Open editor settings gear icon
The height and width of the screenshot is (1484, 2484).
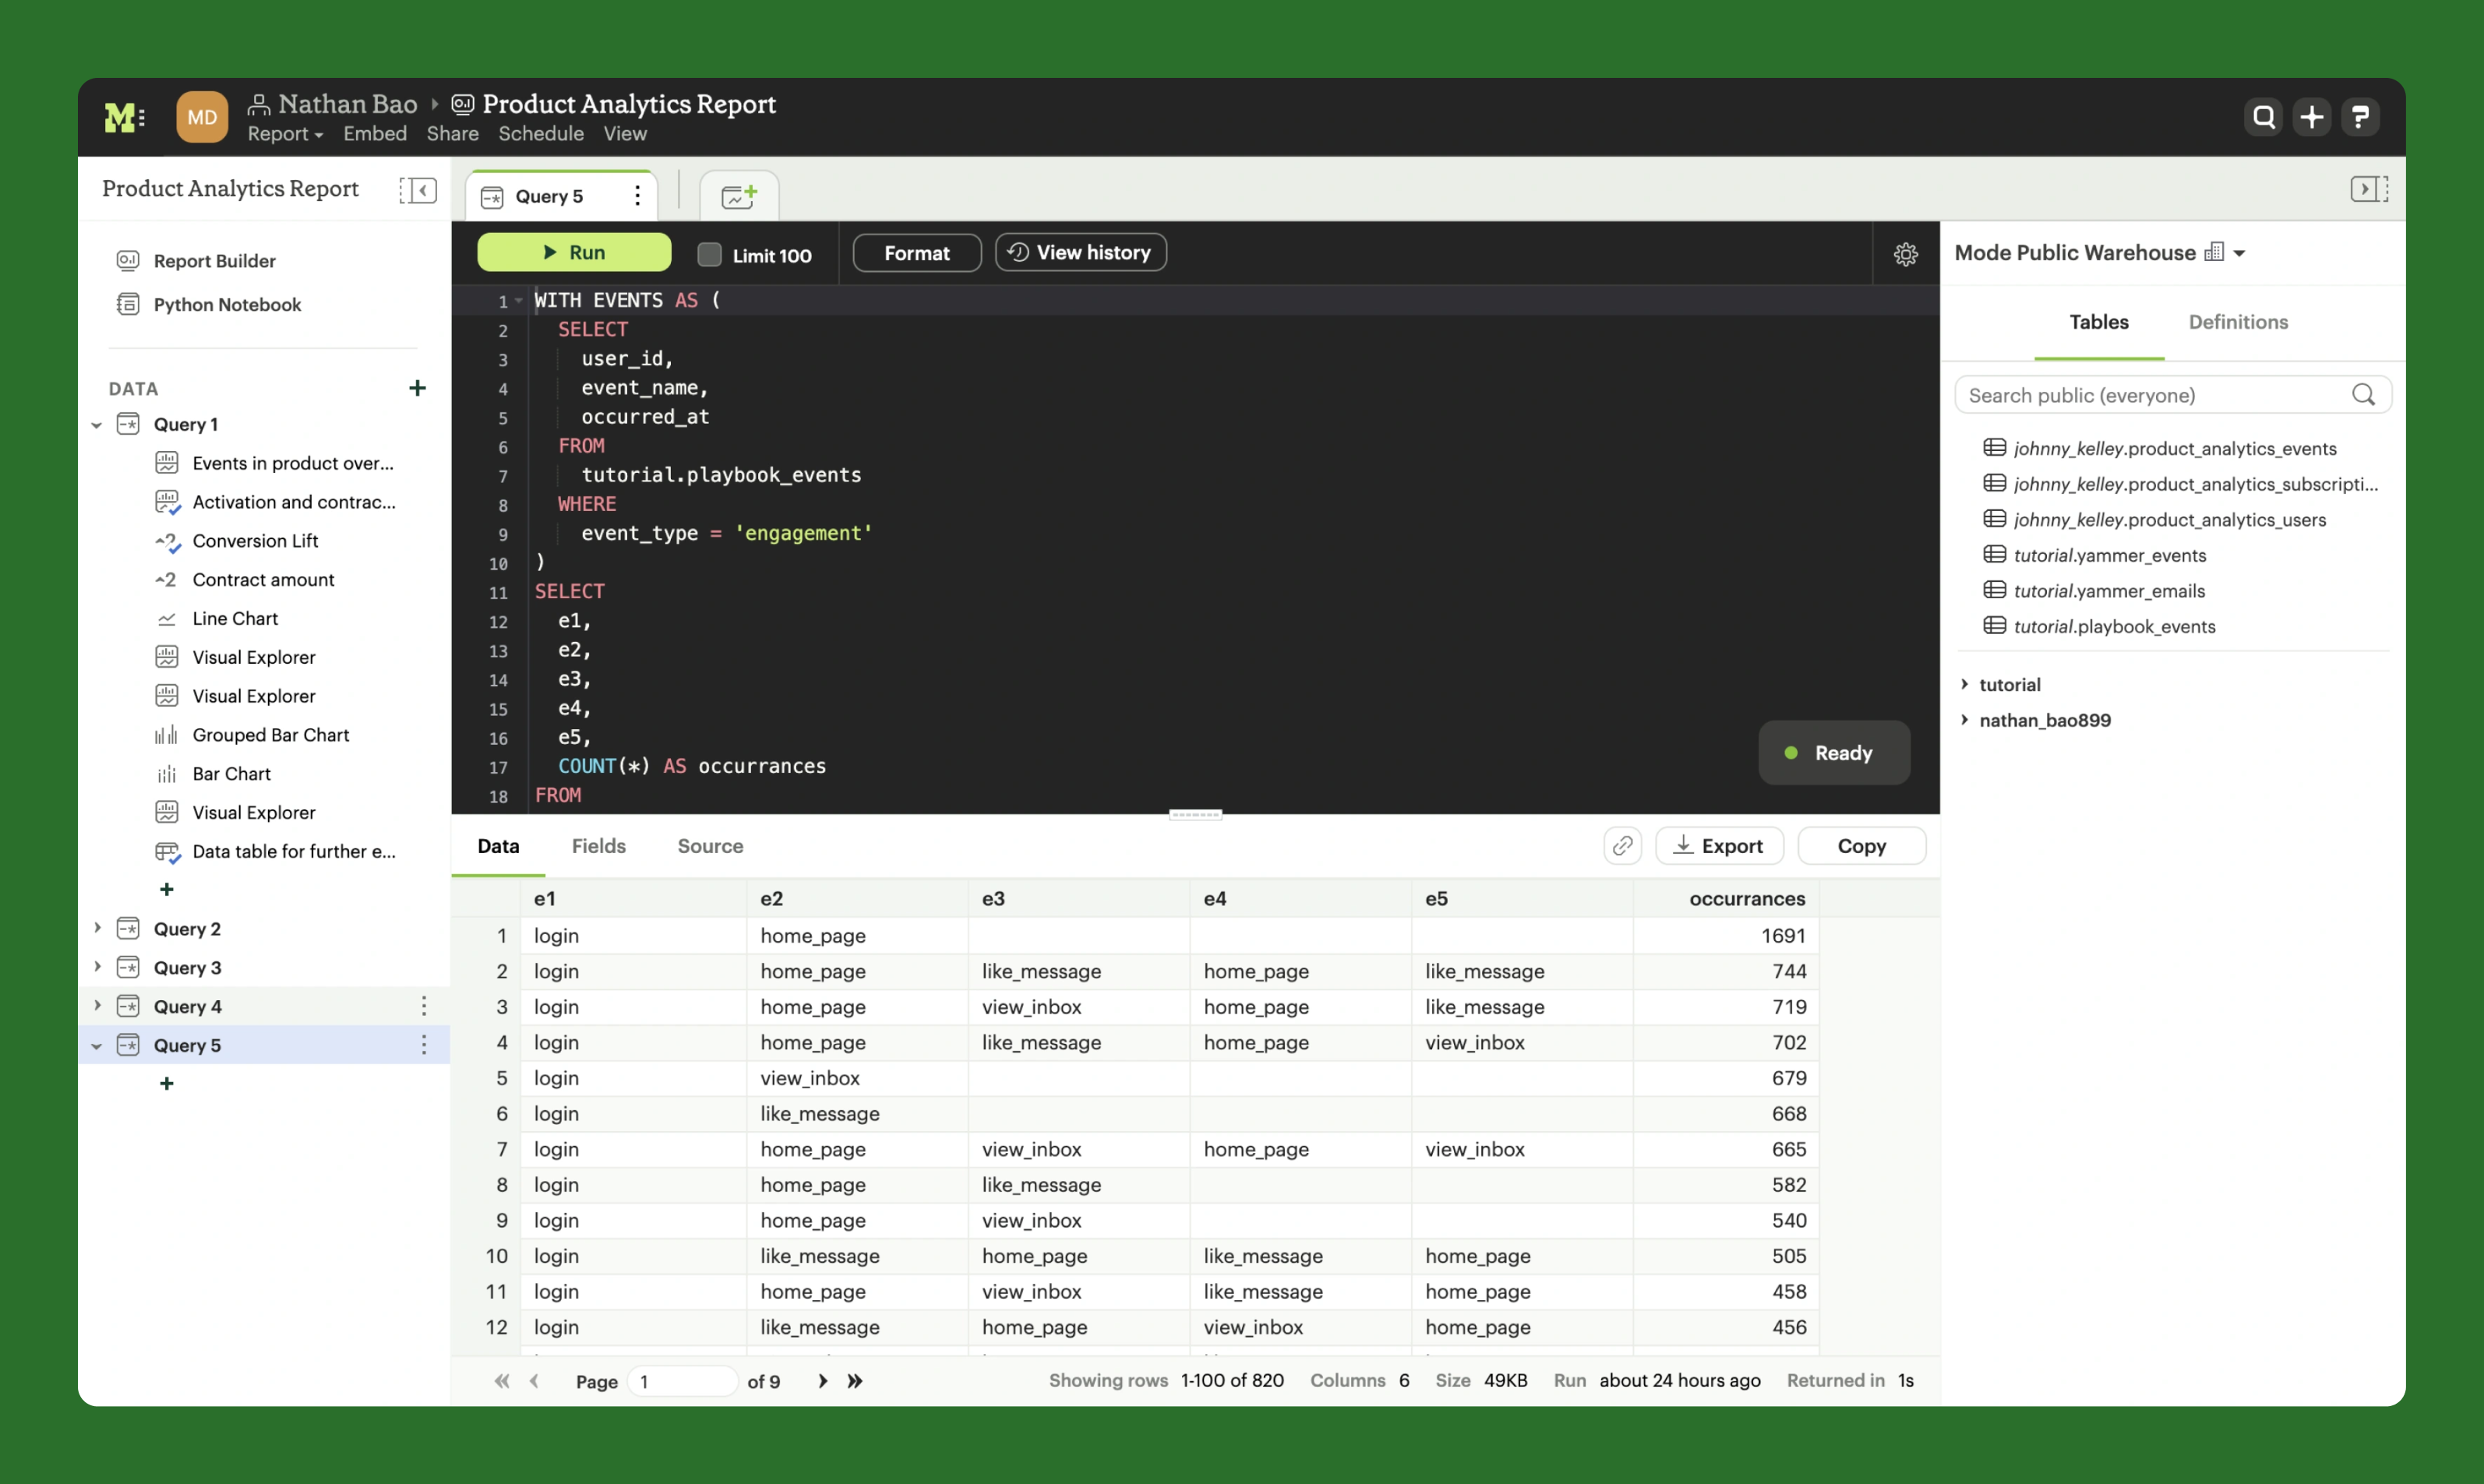1905,254
